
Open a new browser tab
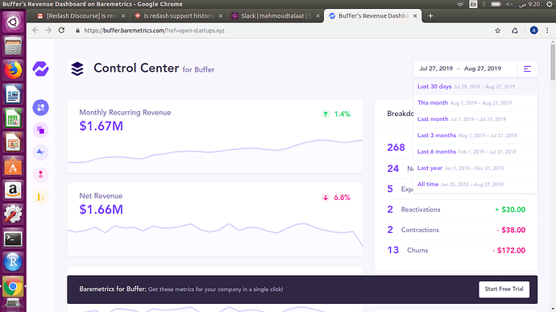pos(430,16)
